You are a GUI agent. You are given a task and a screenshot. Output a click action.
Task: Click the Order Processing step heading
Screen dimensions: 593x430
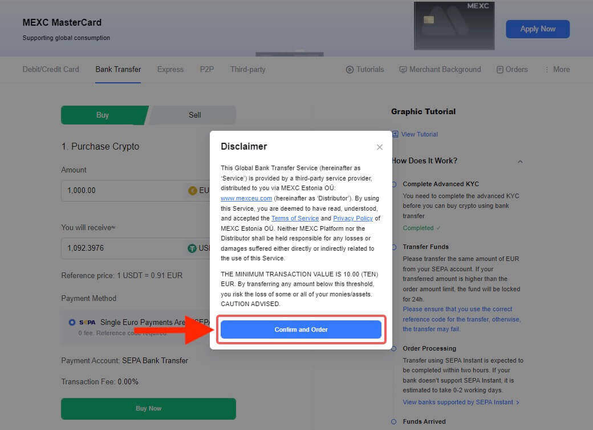coord(429,348)
